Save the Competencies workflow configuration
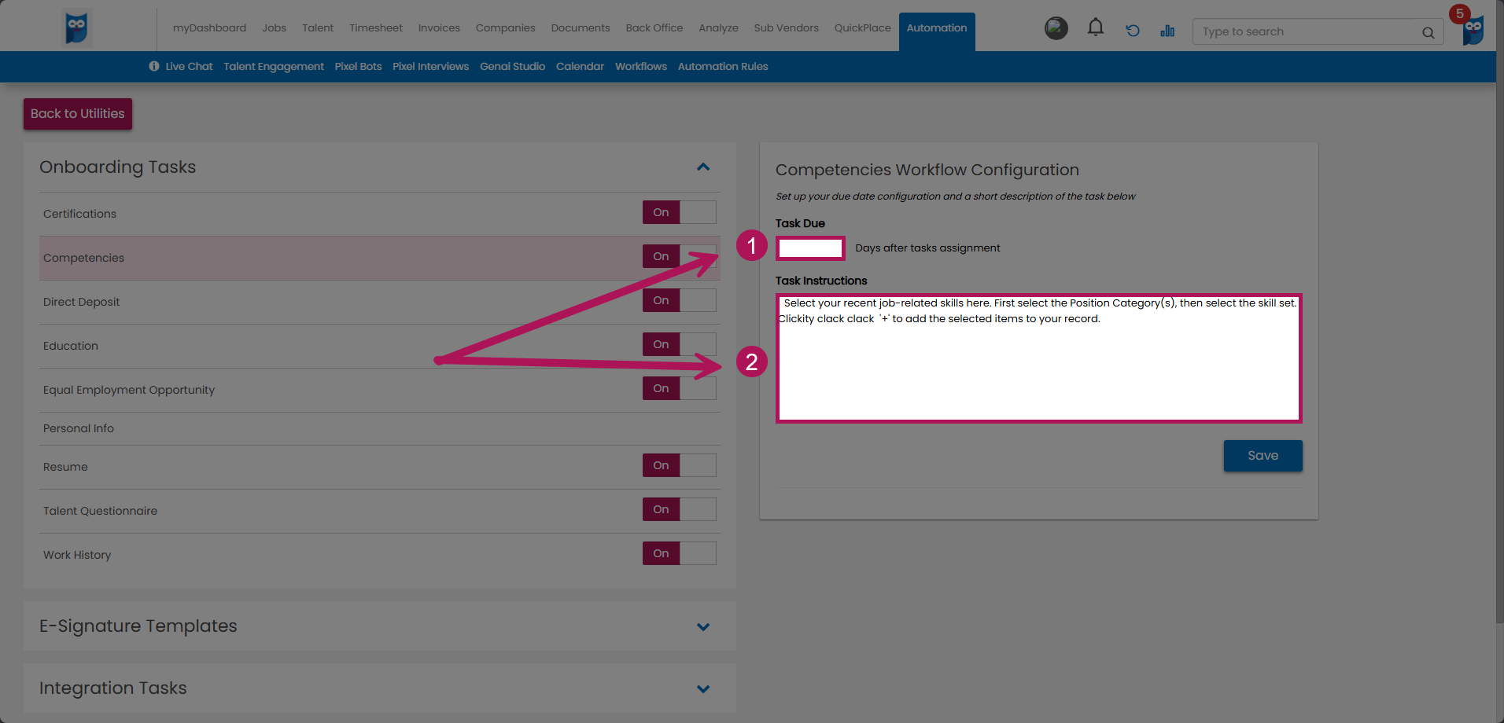 tap(1263, 456)
